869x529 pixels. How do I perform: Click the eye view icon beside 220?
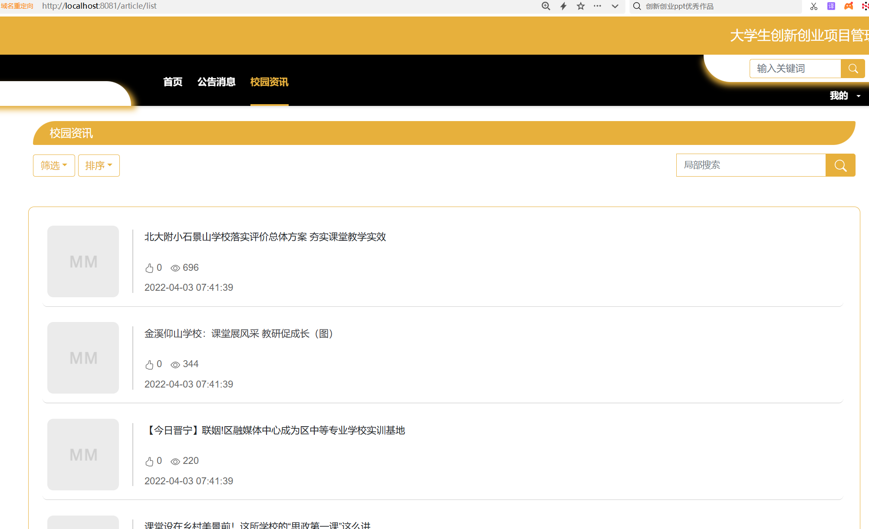pyautogui.click(x=175, y=461)
